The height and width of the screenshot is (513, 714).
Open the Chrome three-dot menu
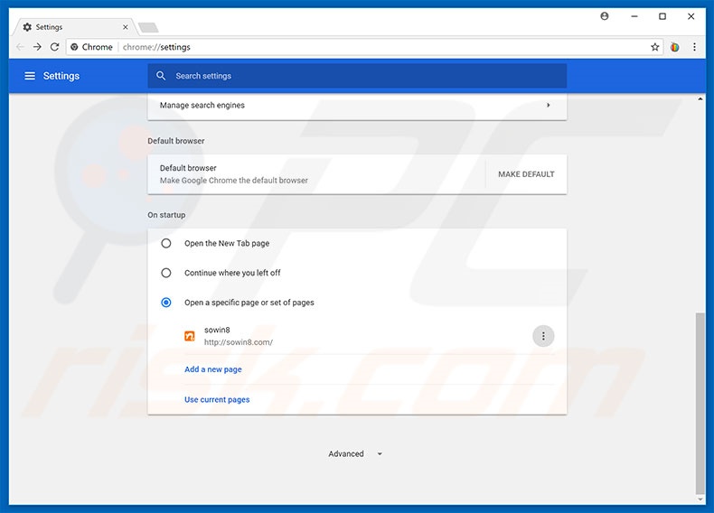click(x=694, y=47)
